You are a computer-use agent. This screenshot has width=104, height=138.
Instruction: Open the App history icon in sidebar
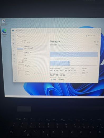click(x=14, y=47)
